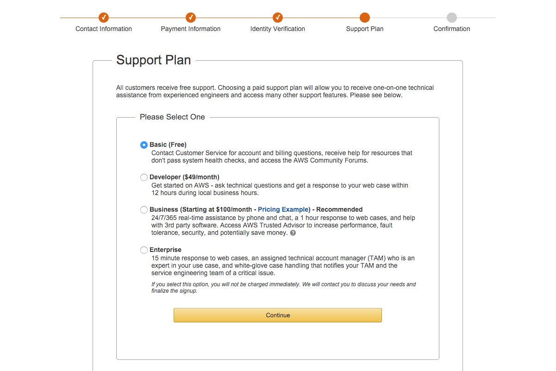Click the Contact Information step label
This screenshot has height=371, width=556.
point(104,29)
